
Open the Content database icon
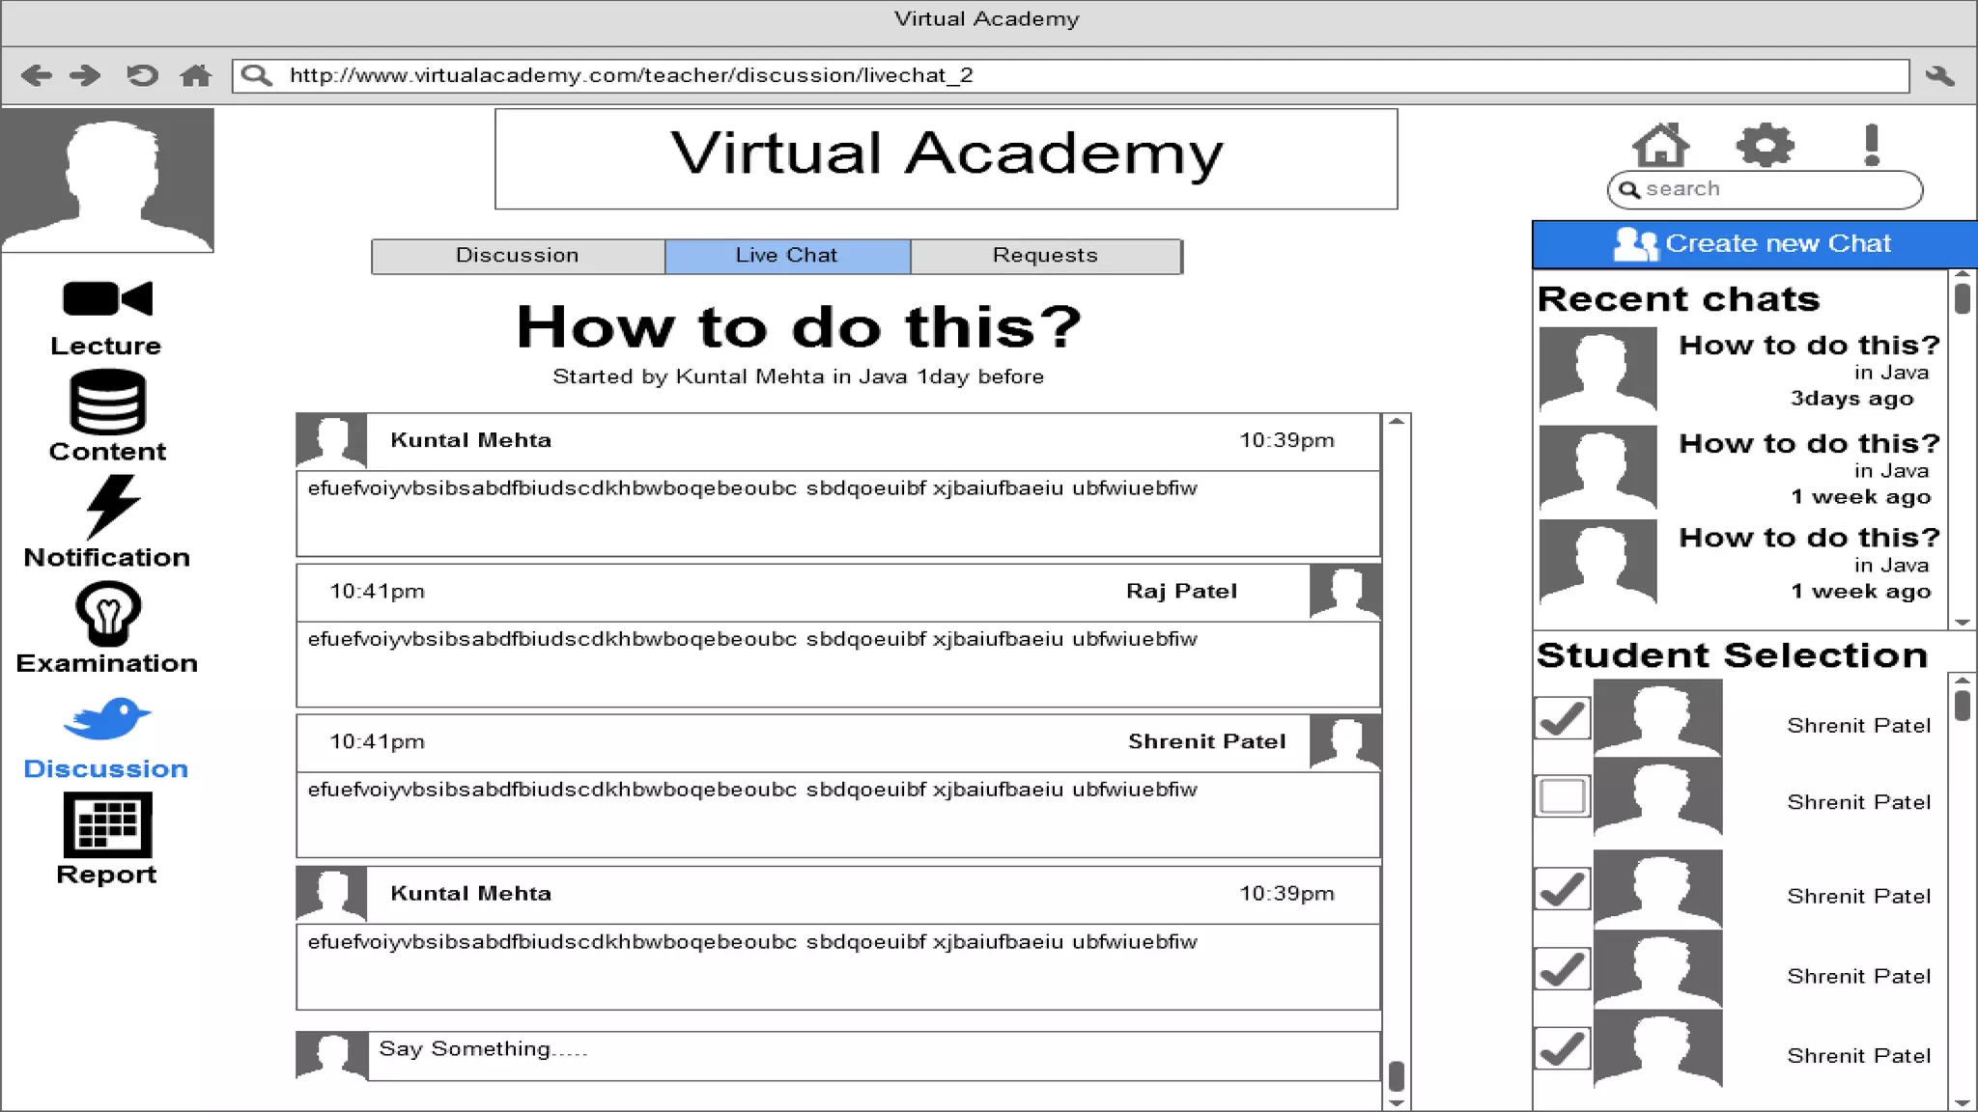(107, 402)
